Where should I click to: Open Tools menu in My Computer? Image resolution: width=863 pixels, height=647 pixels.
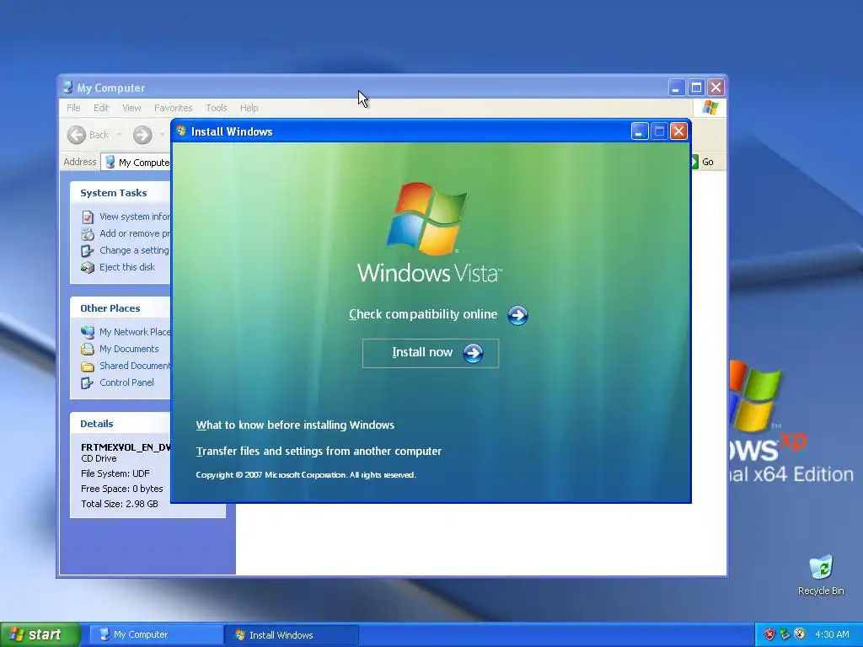(x=217, y=108)
